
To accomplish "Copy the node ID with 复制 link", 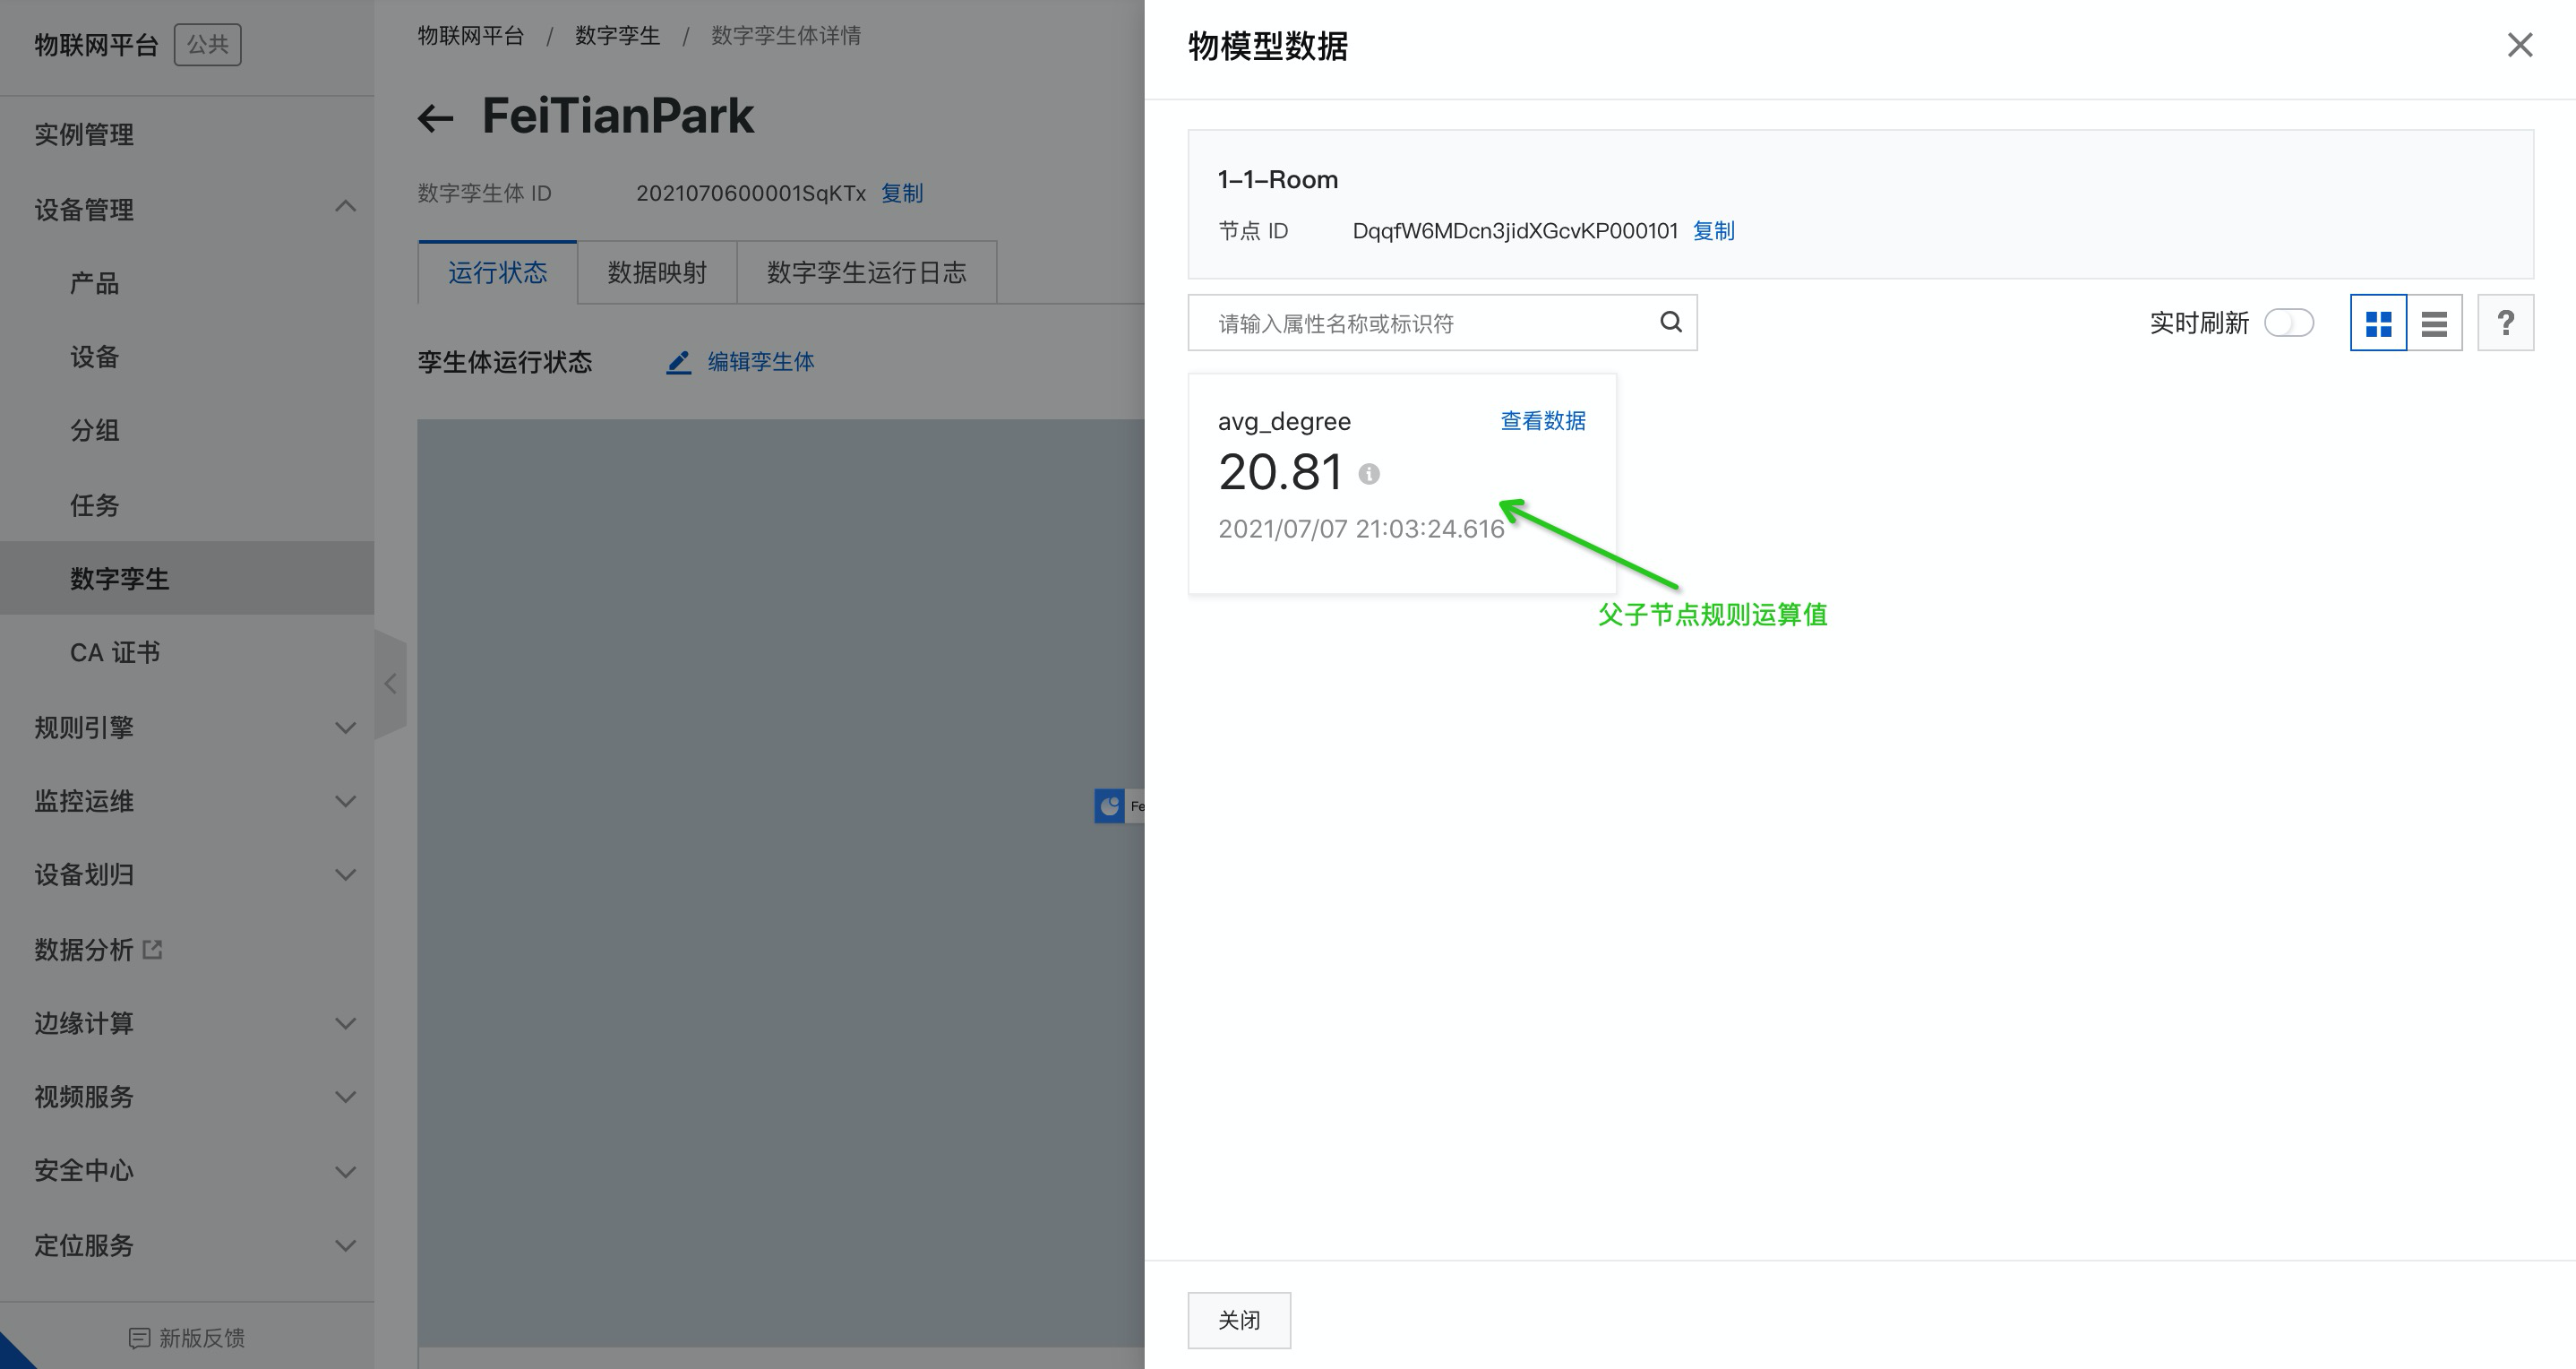I will click(1713, 231).
